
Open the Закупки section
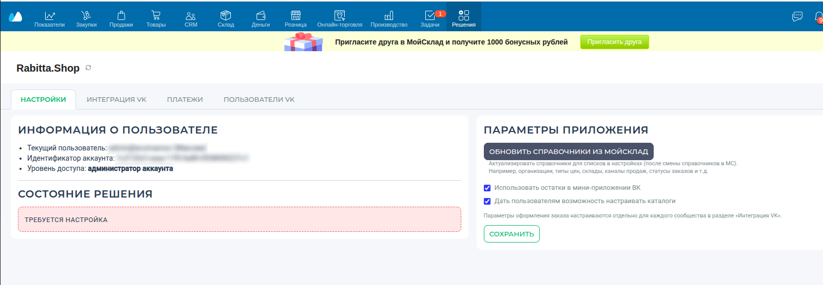(86, 19)
